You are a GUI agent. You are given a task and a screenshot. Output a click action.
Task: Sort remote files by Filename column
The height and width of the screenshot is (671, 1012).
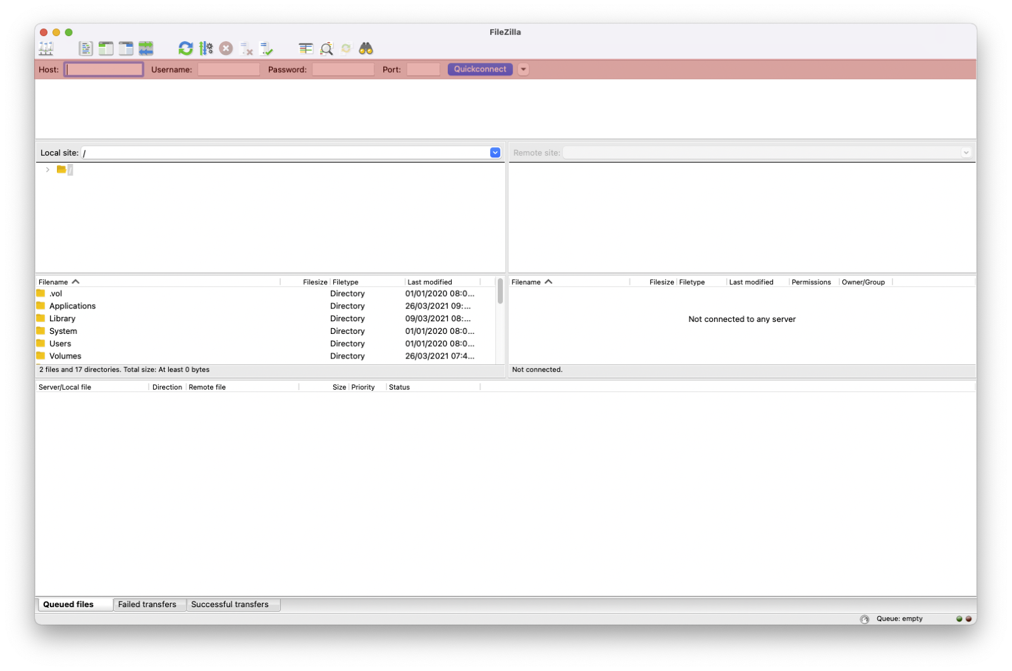click(569, 282)
